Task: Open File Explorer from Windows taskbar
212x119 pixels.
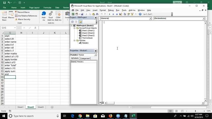Action: pyautogui.click(x=87, y=116)
